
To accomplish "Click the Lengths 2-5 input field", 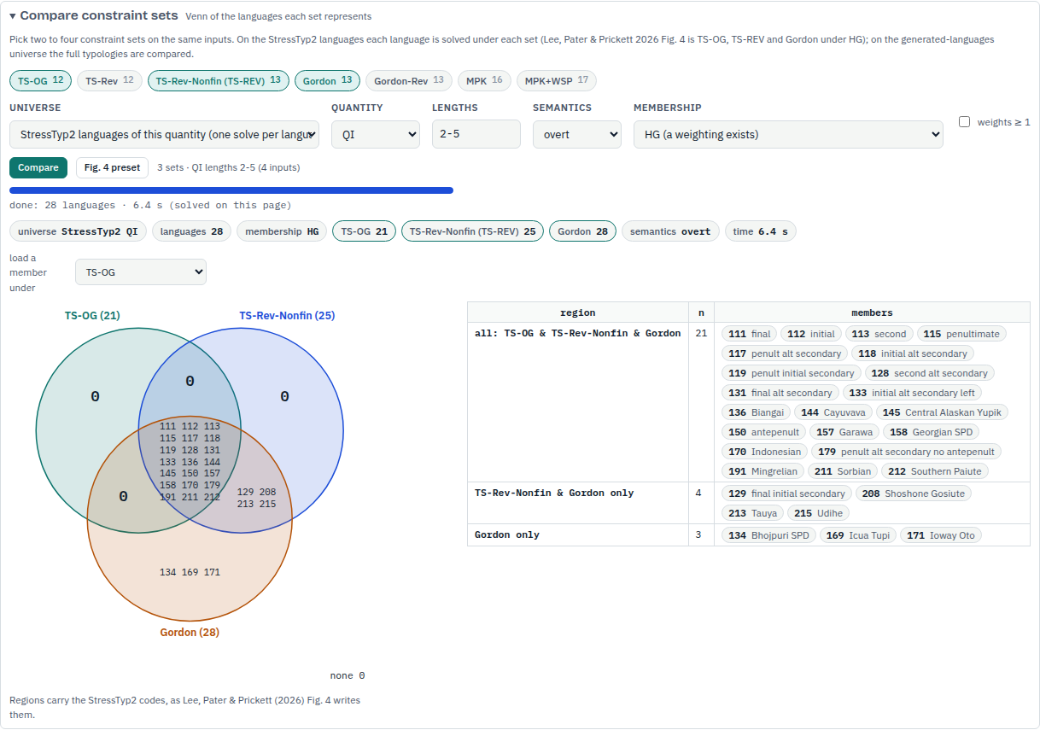I will point(476,134).
